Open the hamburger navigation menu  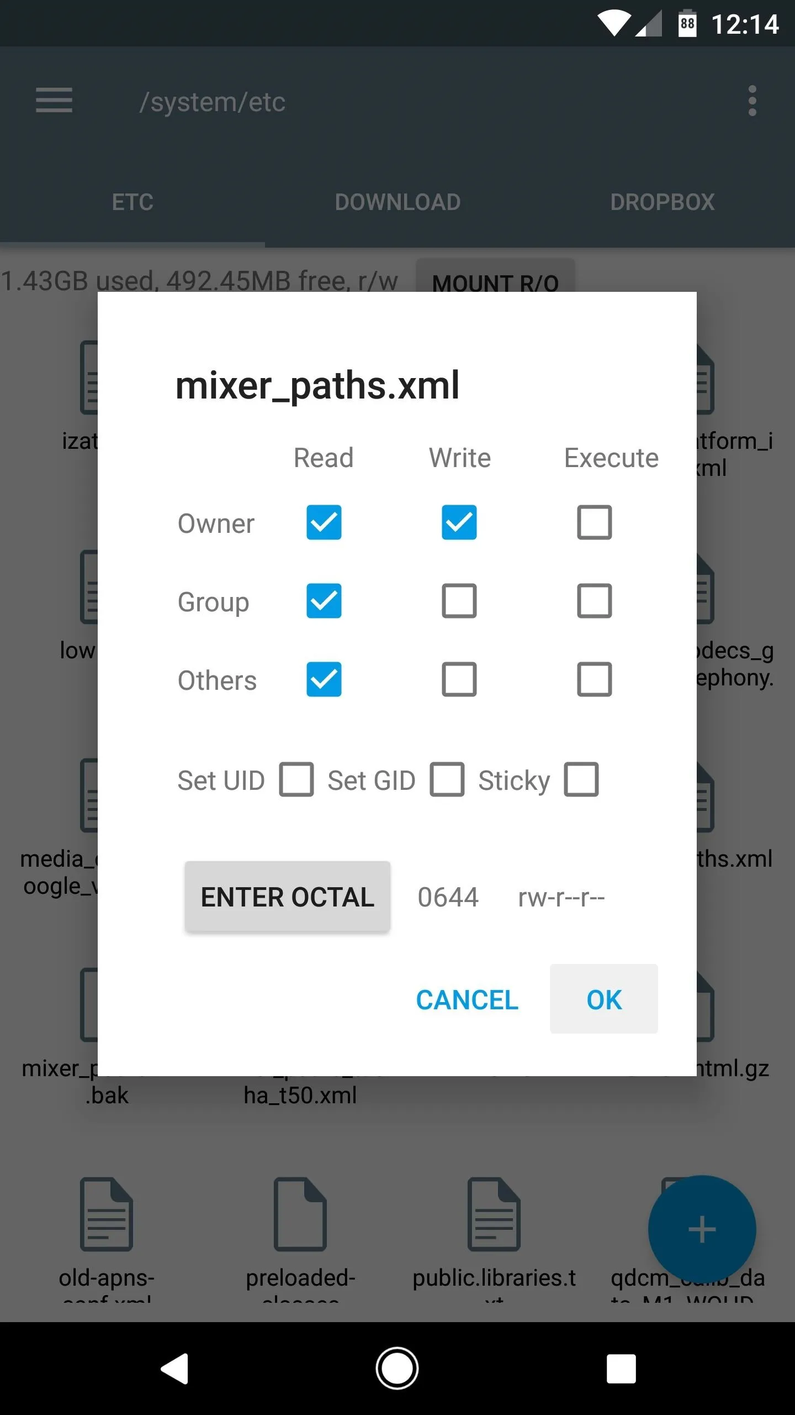54,101
